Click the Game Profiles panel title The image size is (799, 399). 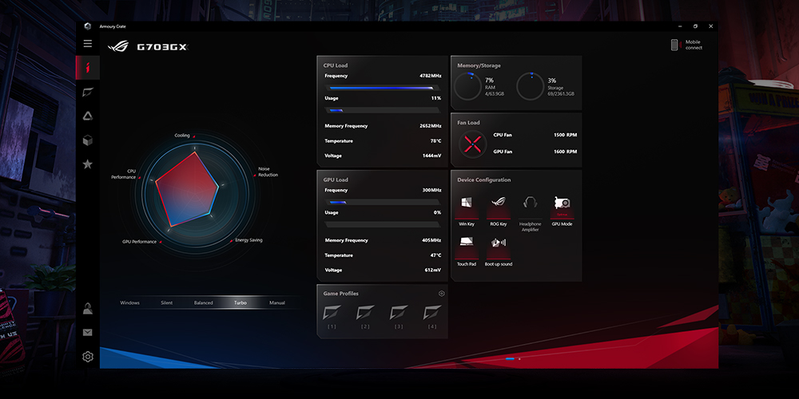coord(341,294)
